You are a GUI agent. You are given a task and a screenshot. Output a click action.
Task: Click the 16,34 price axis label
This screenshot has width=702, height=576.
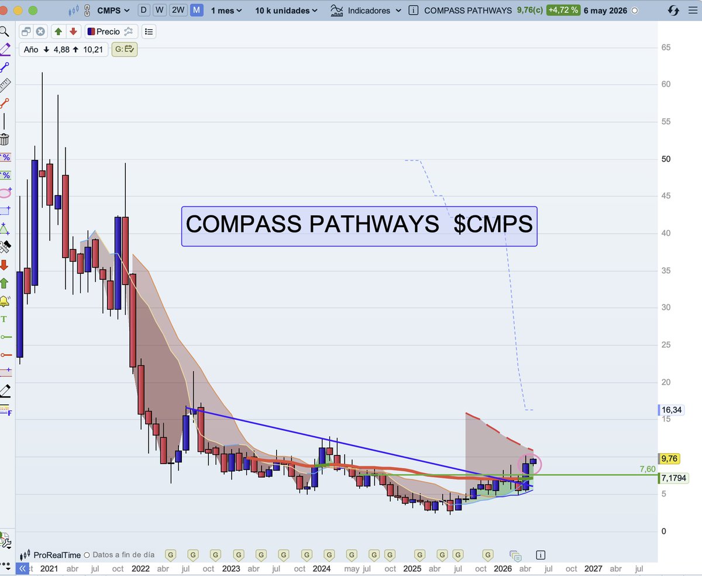672,410
